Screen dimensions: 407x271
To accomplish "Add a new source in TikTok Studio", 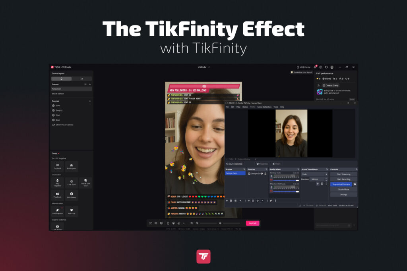I will (x=90, y=101).
